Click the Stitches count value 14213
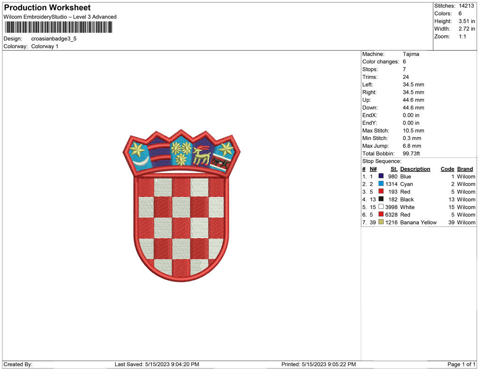 (x=467, y=5)
